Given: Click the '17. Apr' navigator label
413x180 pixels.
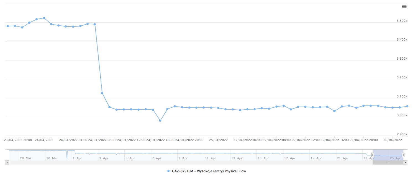Looking at the screenshot, I should [290, 158].
